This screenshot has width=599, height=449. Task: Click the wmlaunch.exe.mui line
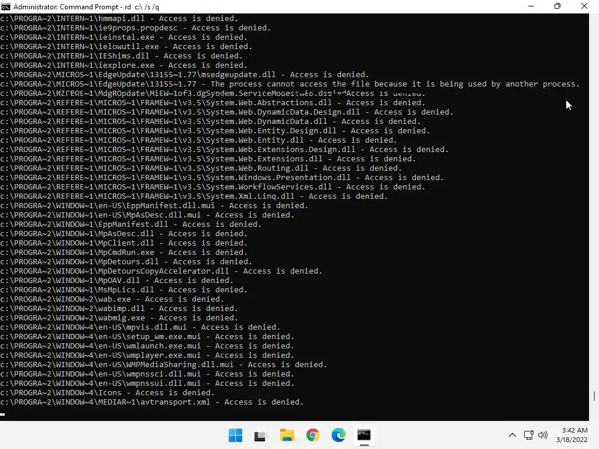pyautogui.click(x=147, y=346)
